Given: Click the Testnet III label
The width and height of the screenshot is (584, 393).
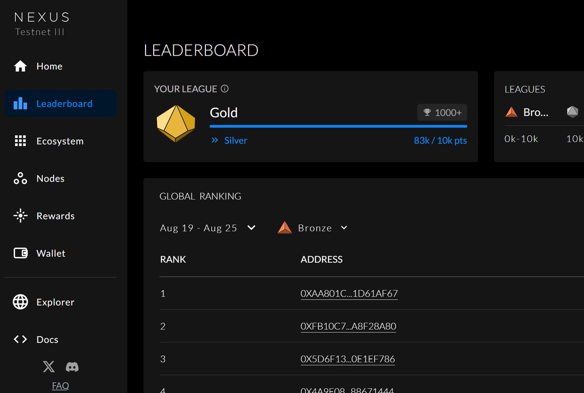Looking at the screenshot, I should (x=40, y=32).
